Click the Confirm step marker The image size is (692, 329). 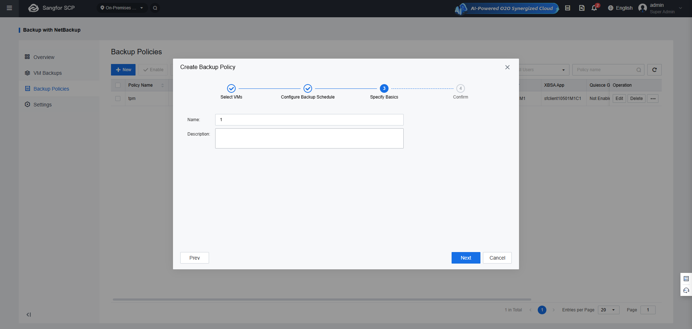(x=461, y=88)
